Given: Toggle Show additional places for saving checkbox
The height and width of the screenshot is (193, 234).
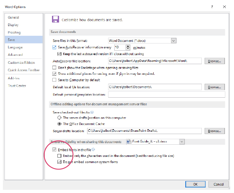Looking at the screenshot, I should coord(54,73).
